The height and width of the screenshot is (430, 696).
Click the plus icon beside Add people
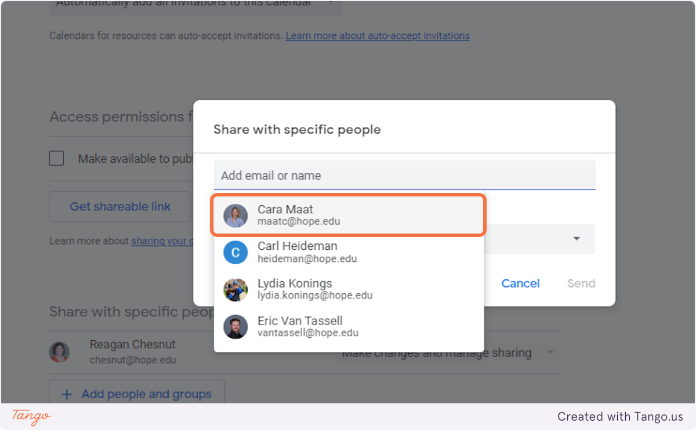(x=67, y=395)
